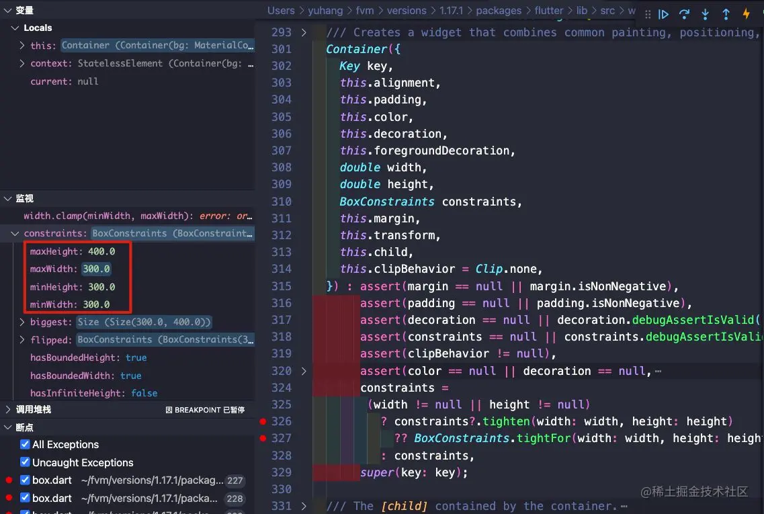
Task: Click the Step Out debug icon
Action: click(728, 13)
